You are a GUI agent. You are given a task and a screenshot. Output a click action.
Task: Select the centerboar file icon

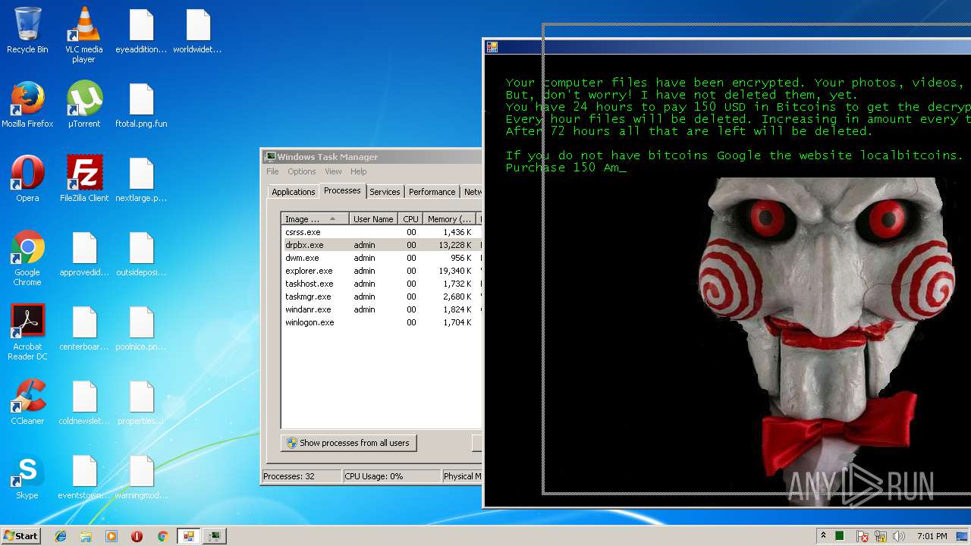tap(83, 328)
